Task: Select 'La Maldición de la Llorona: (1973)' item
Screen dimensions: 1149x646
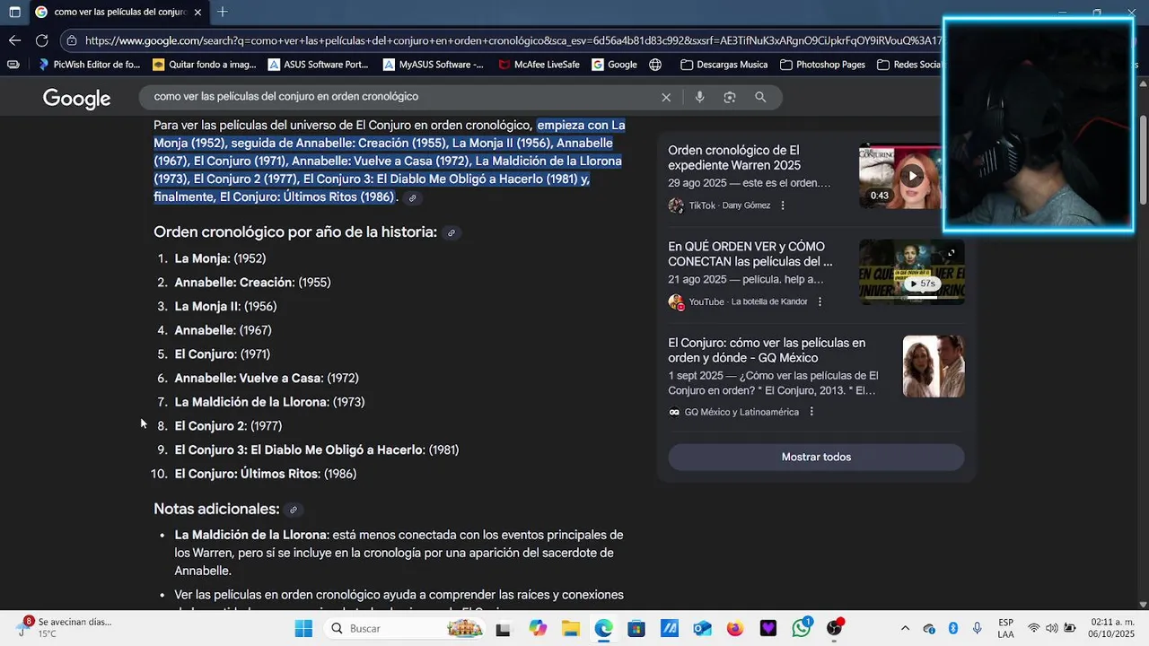Action: pyautogui.click(x=269, y=402)
